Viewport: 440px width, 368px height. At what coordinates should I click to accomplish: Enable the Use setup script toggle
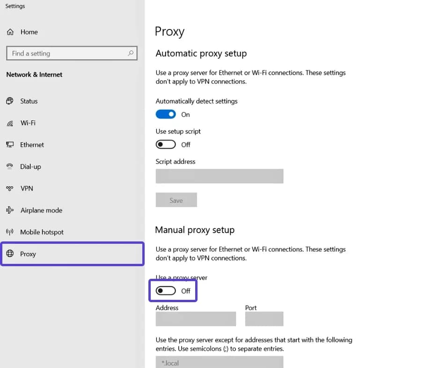coord(165,144)
